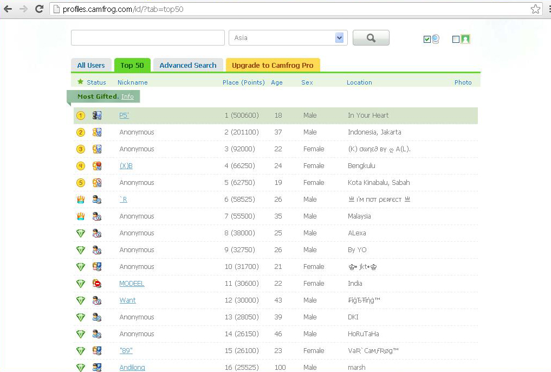Click the Photo column header

coord(463,82)
